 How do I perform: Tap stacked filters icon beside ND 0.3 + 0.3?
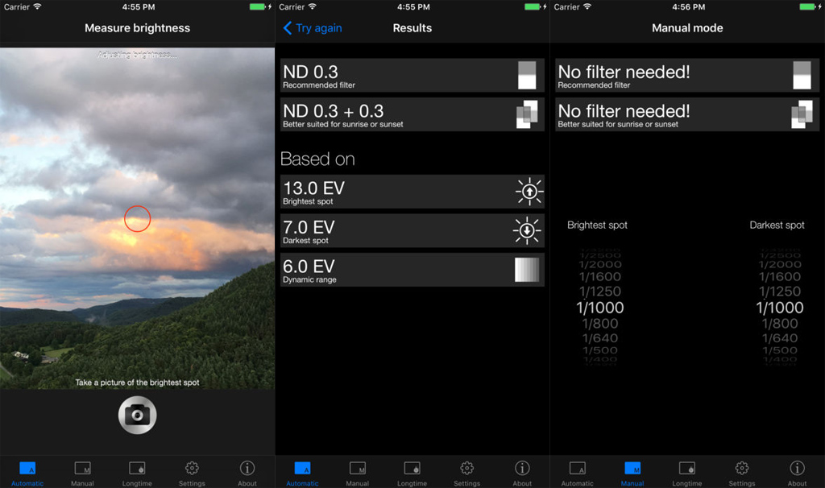[526, 114]
